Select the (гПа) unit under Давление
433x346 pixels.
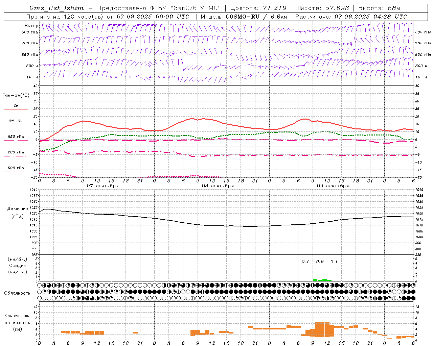coord(18,217)
